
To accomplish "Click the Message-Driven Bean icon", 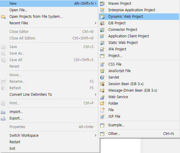I will pos(102,90).
